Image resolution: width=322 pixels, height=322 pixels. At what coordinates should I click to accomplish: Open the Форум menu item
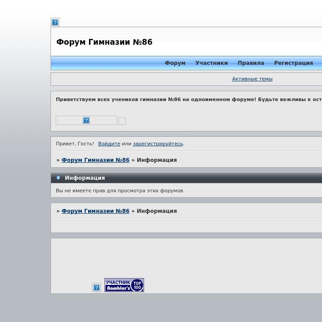(x=175, y=63)
